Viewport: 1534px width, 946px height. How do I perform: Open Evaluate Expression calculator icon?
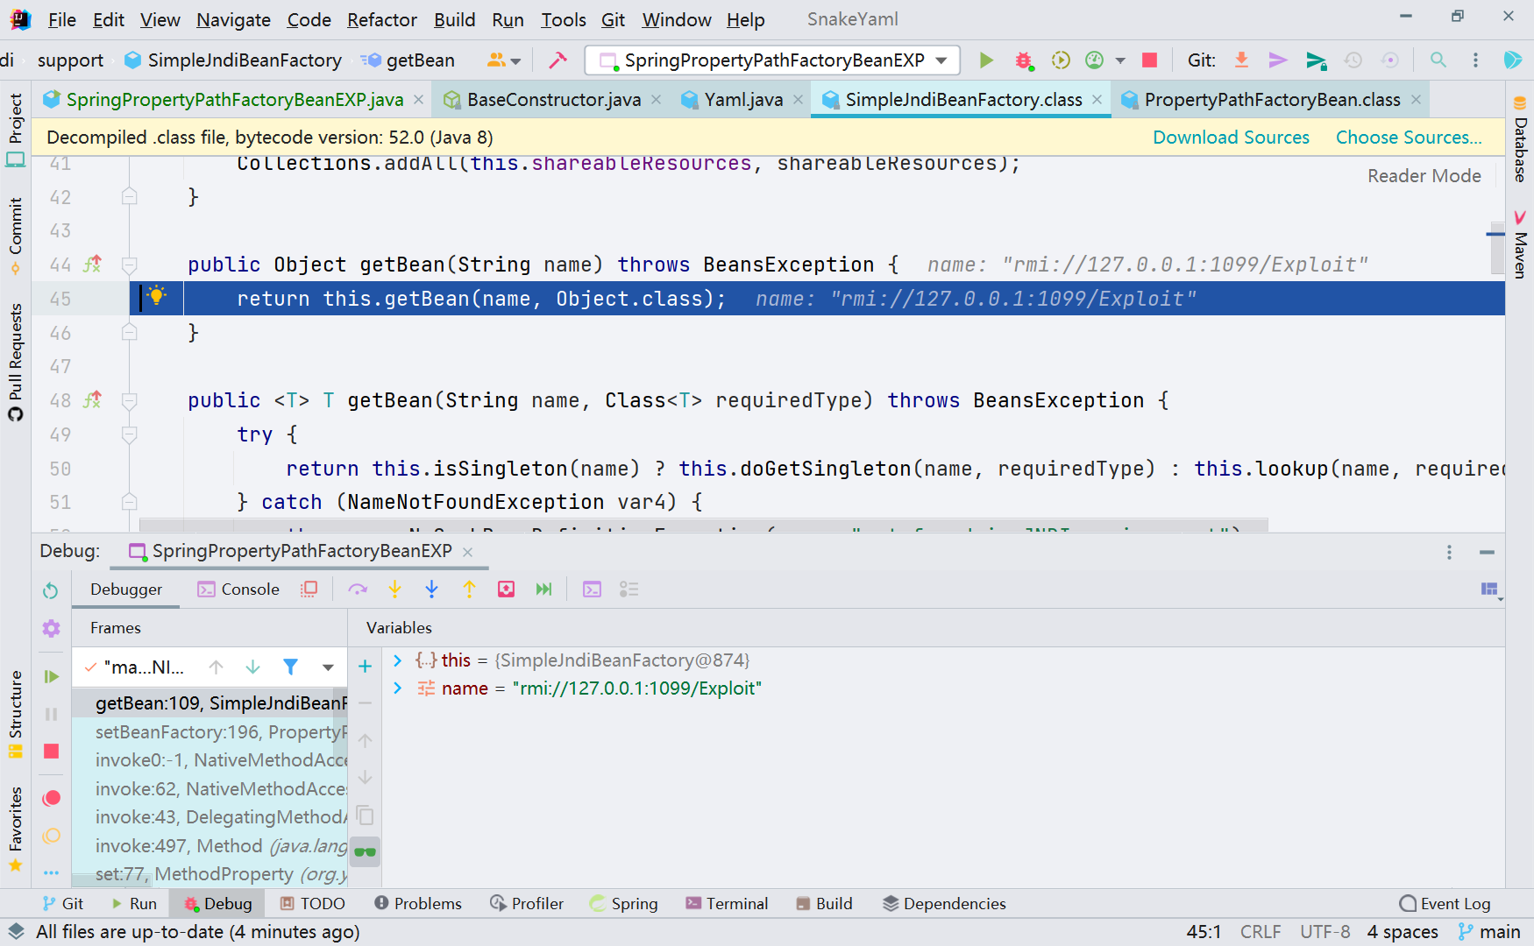pos(592,589)
